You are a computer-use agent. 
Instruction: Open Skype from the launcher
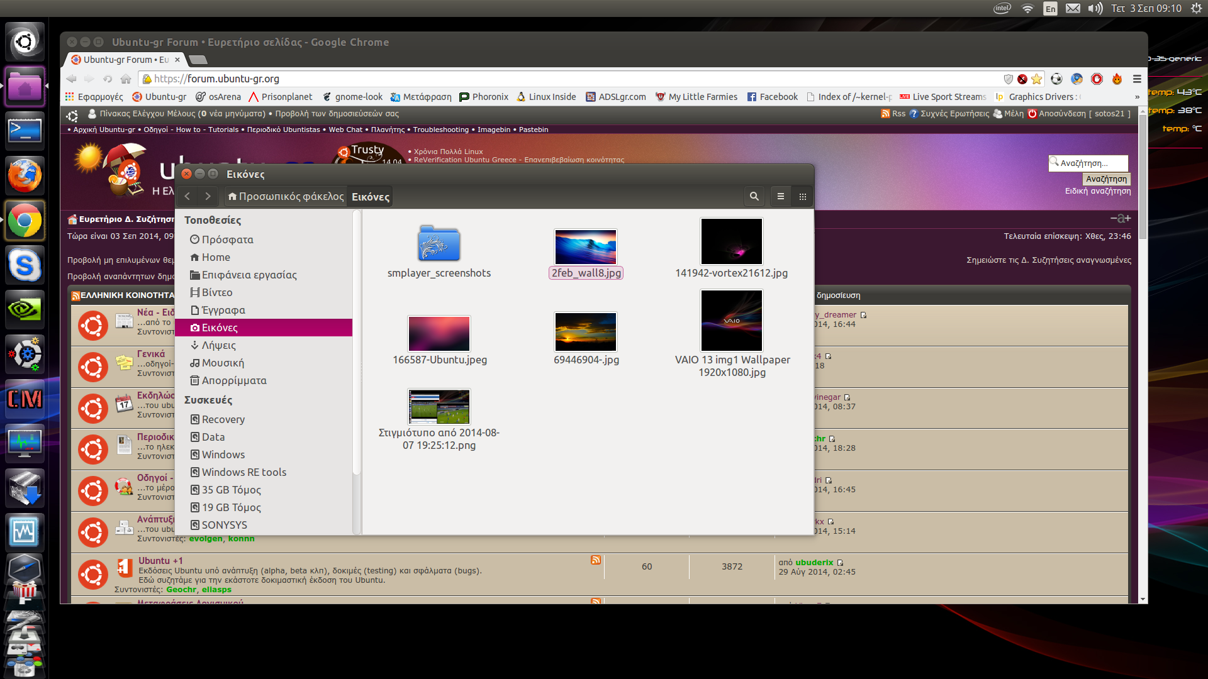coord(25,265)
